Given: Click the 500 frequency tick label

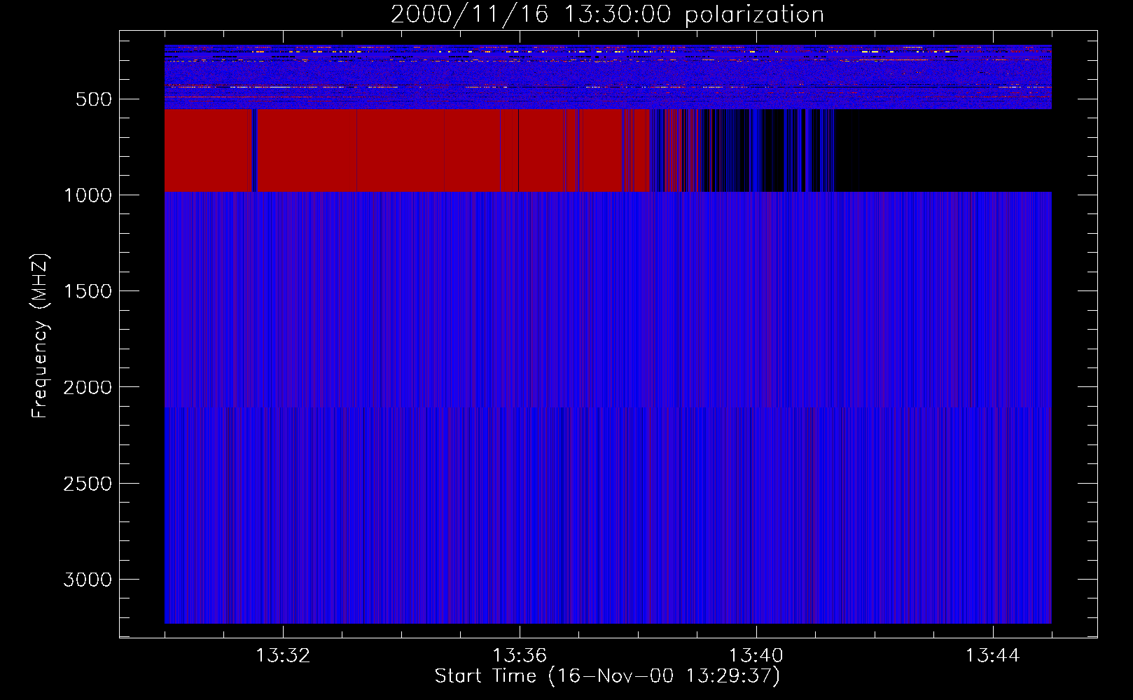Looking at the screenshot, I should (94, 99).
